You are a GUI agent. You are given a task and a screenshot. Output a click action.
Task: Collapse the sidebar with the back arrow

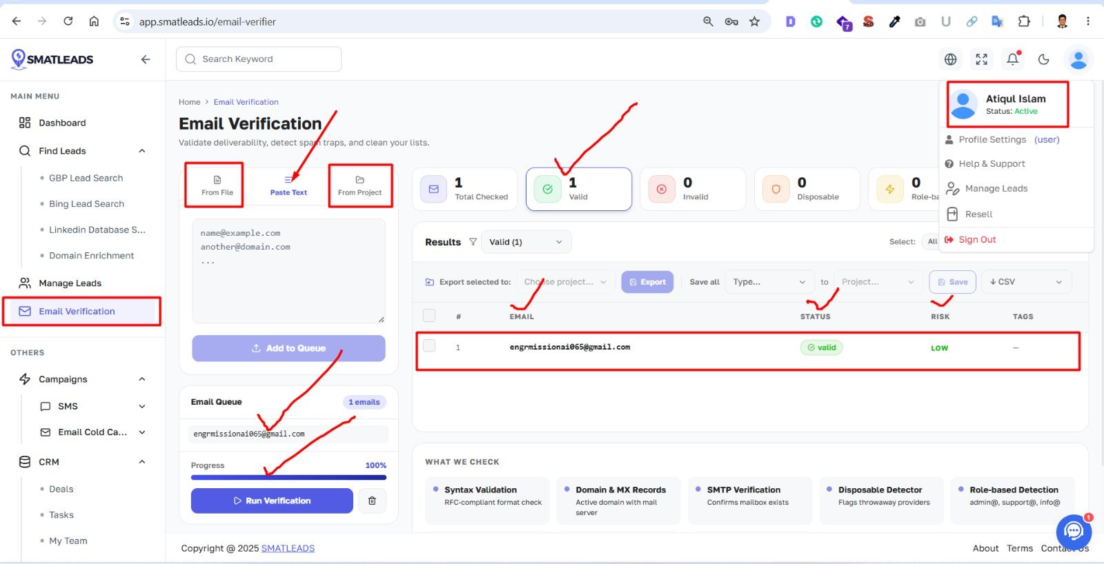146,59
